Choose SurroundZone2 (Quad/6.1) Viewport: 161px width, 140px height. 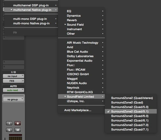pos(131,120)
